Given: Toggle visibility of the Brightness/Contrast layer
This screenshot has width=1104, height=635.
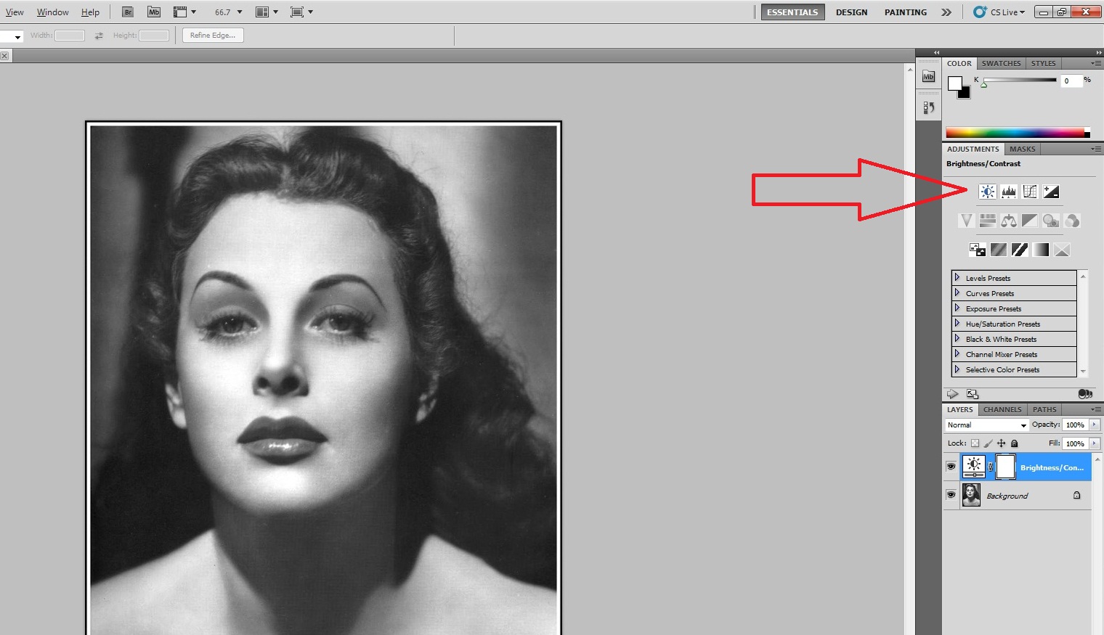Looking at the screenshot, I should click(x=951, y=467).
